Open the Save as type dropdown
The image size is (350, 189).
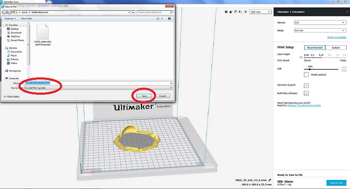point(98,88)
